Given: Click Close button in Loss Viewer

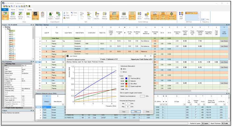Looking at the screenshot, I should [x=148, y=112].
